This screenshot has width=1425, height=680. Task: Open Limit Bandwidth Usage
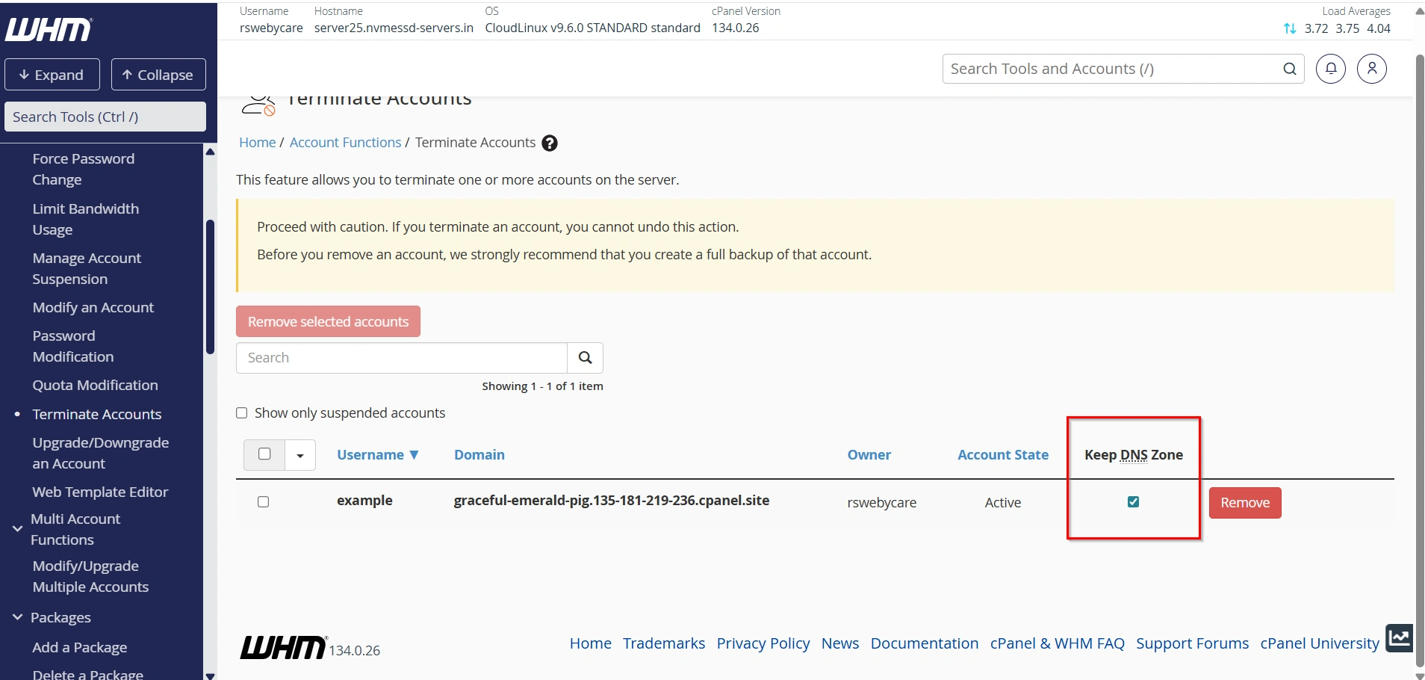(x=86, y=219)
